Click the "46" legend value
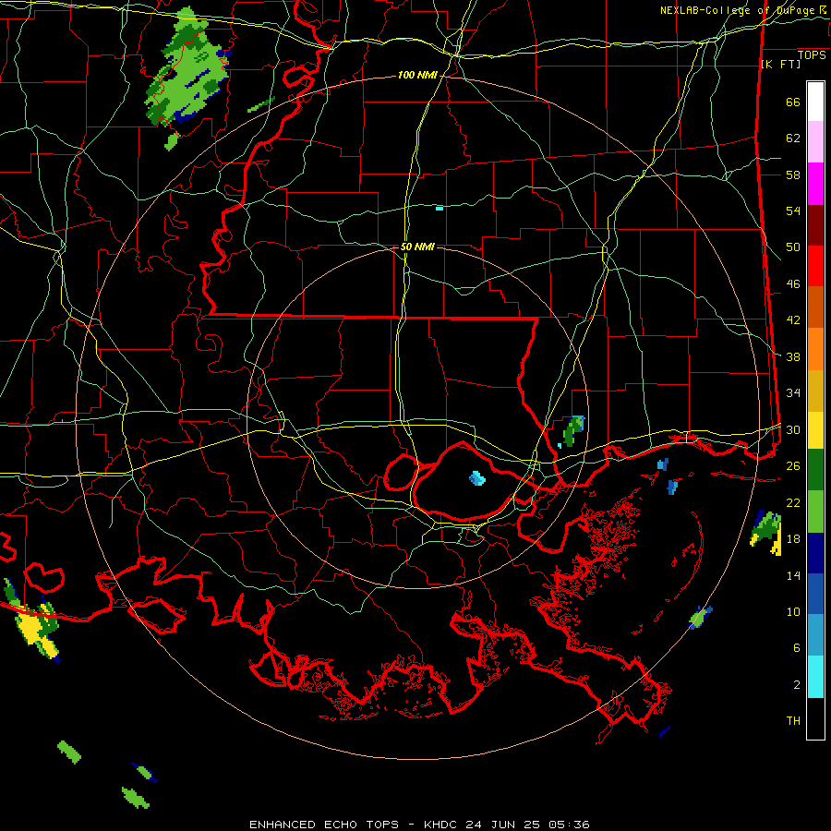Viewport: 831px width, 831px height. pyautogui.click(x=793, y=284)
